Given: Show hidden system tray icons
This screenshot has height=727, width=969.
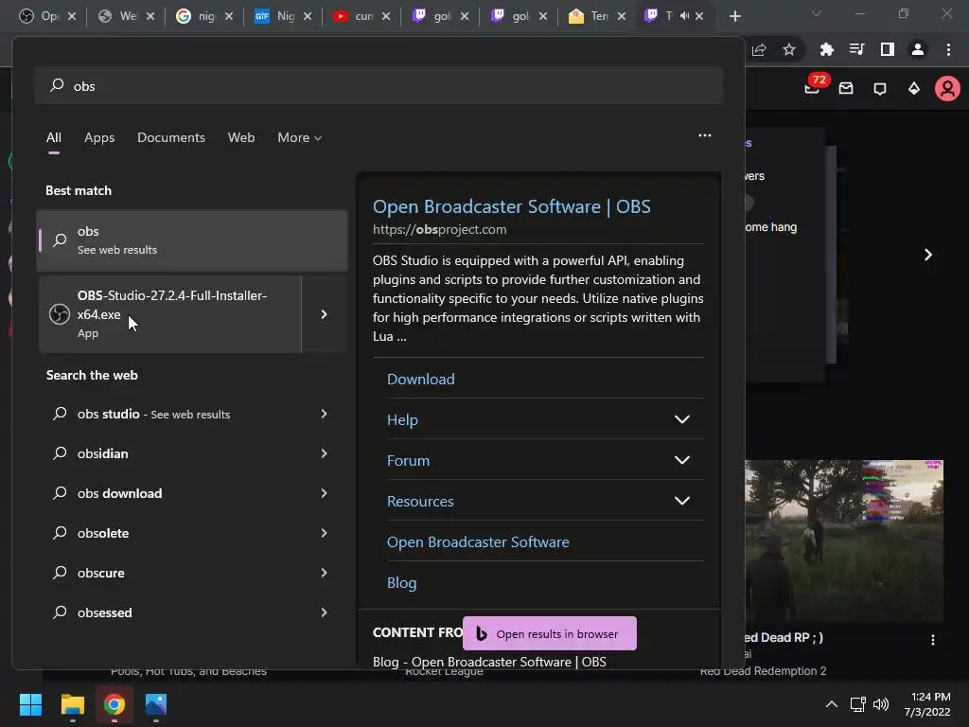Looking at the screenshot, I should point(832,704).
